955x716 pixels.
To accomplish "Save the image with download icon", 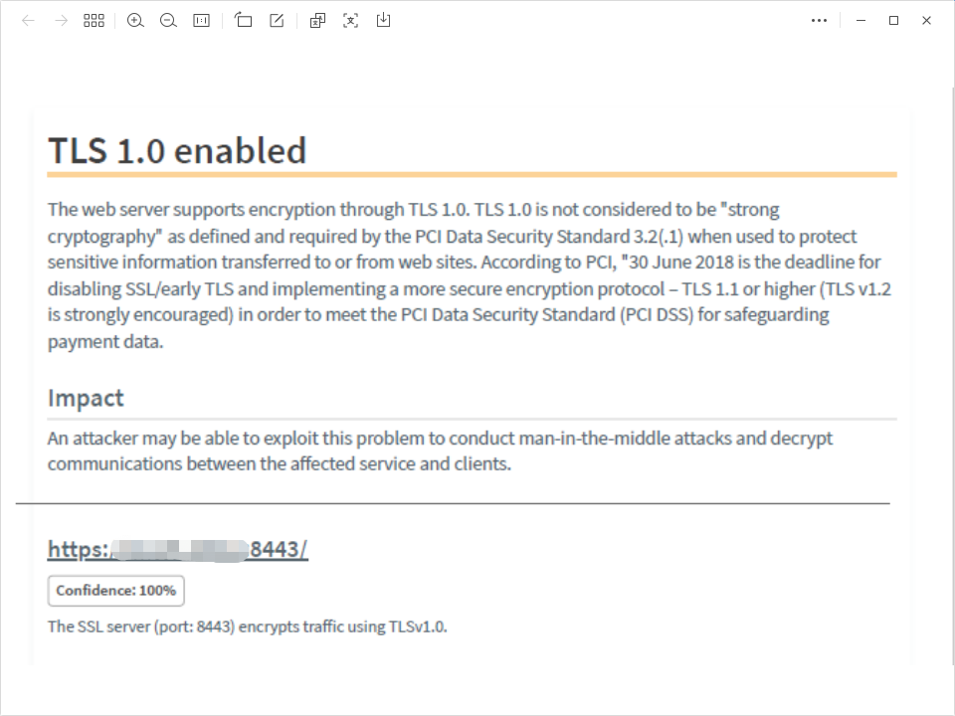I will 383,20.
